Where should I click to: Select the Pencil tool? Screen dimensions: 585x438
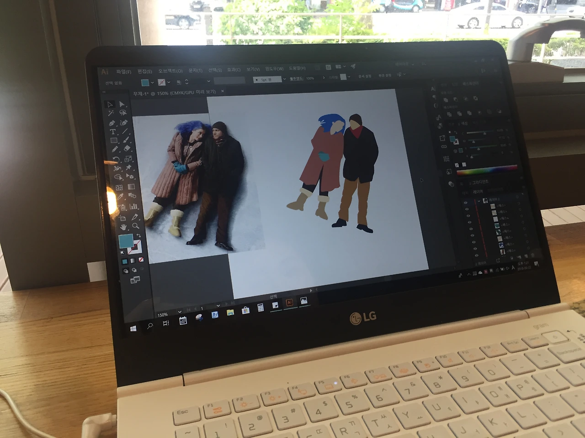coord(114,150)
